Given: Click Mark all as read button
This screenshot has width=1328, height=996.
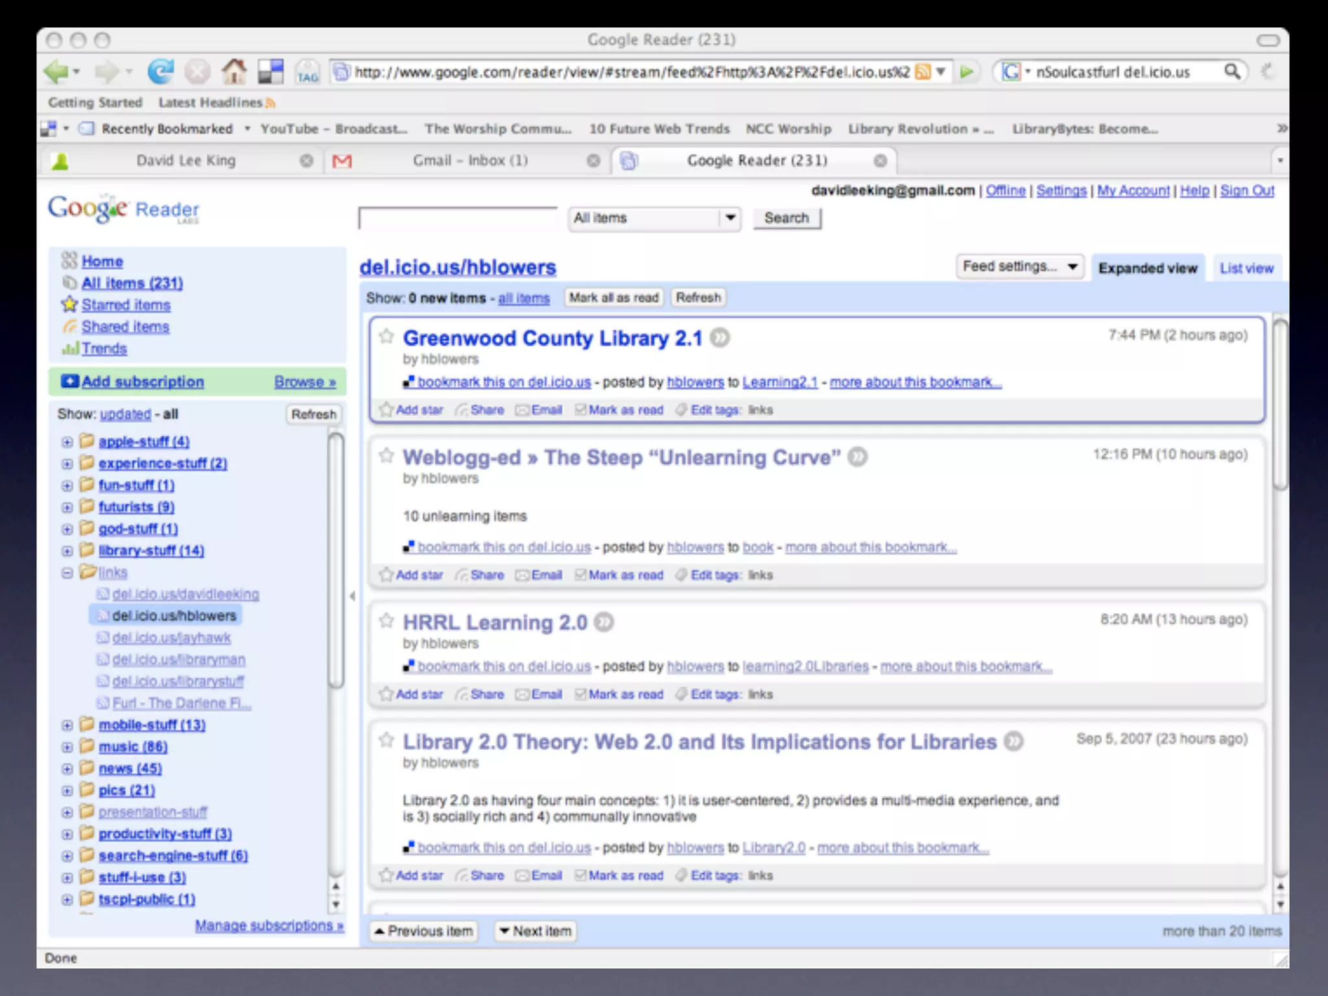Looking at the screenshot, I should click(613, 298).
